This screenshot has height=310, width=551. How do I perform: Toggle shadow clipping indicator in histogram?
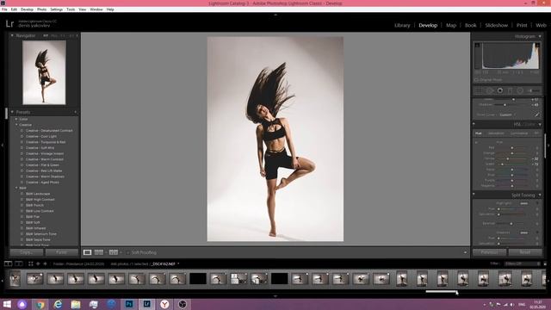[x=477, y=45]
